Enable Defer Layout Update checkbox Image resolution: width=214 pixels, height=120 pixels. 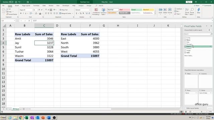tap(186, 108)
